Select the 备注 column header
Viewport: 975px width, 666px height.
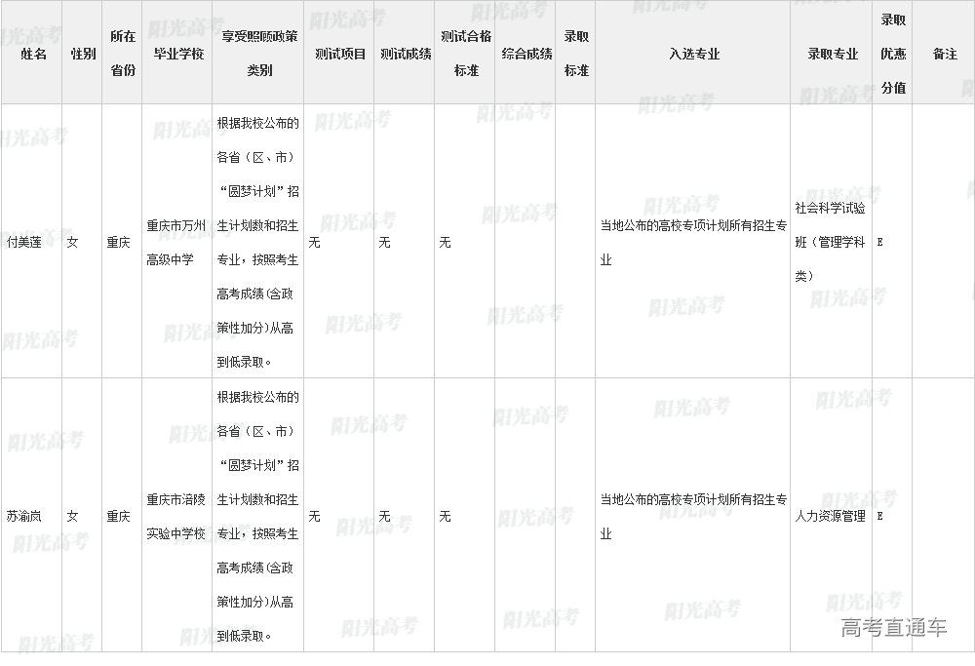(x=944, y=55)
